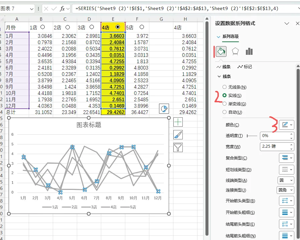Select column header A

tap(17, 19)
